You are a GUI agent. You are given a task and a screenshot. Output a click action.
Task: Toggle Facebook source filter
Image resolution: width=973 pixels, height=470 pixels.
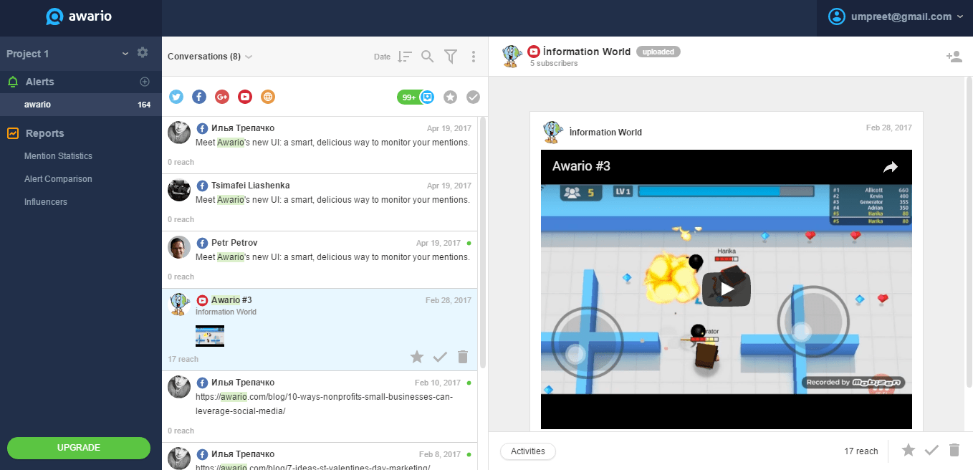point(199,97)
